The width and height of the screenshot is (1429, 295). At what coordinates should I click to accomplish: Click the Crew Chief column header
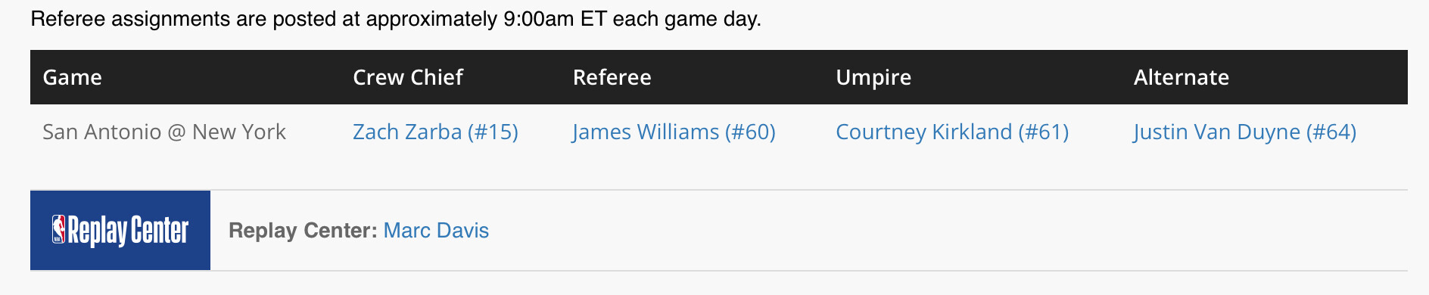pos(408,77)
